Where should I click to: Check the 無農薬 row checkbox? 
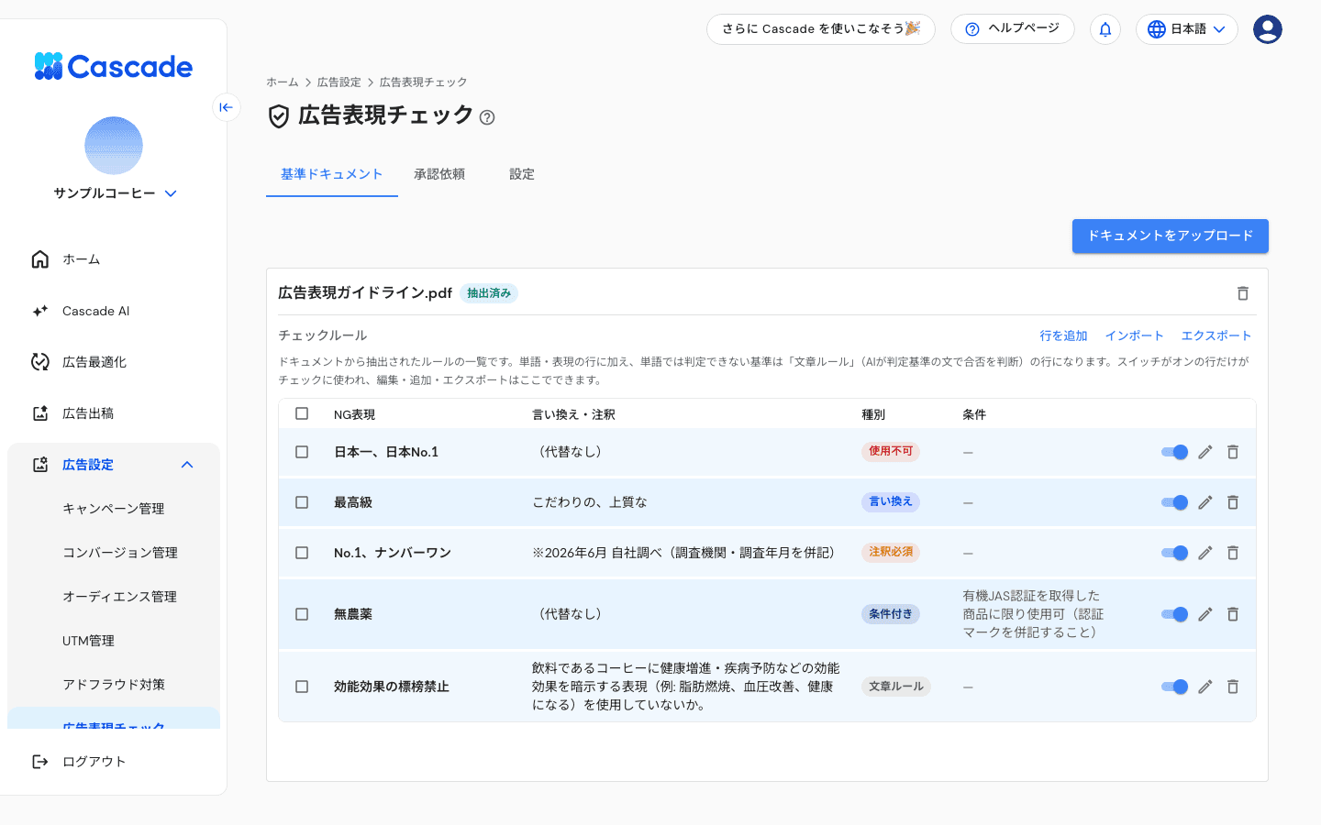302,614
